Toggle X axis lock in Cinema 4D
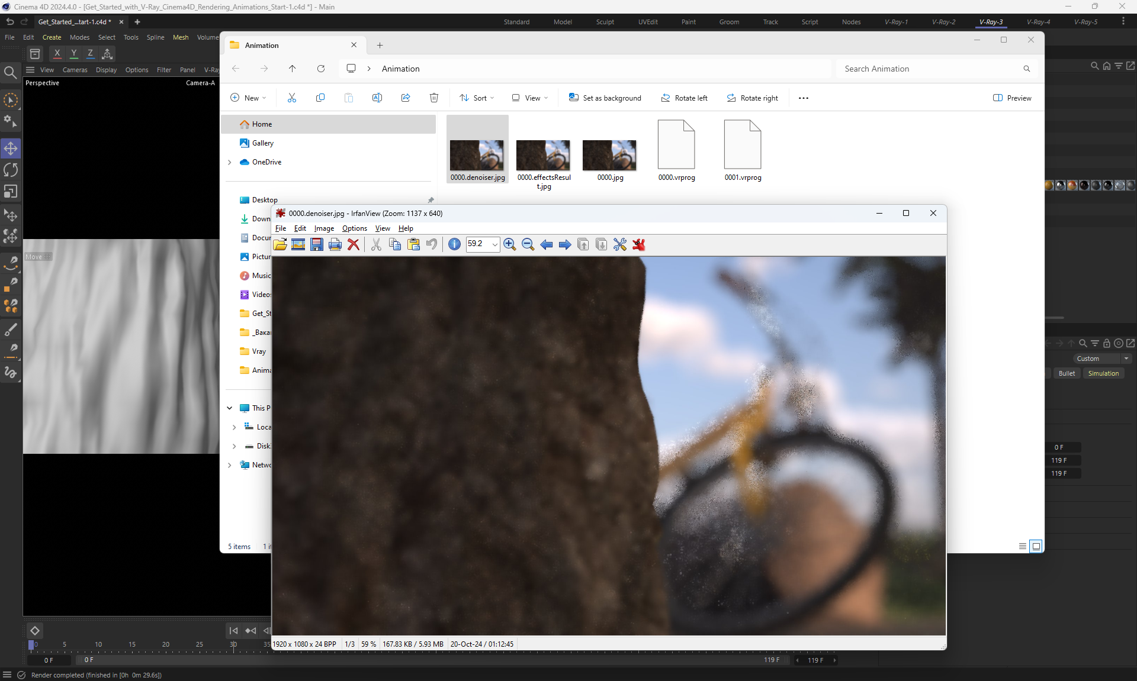This screenshot has height=681, width=1137. [x=57, y=53]
